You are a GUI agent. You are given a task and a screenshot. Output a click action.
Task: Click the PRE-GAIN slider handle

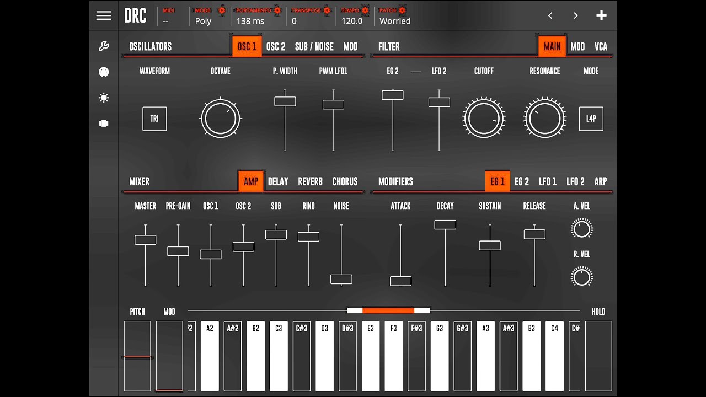click(178, 251)
